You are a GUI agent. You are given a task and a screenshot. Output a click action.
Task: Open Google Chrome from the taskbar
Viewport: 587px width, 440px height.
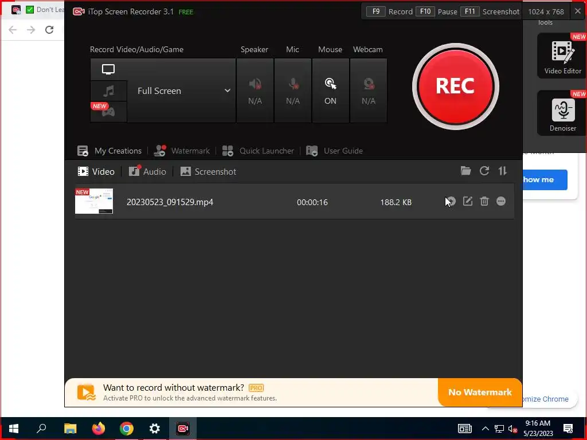(127, 429)
